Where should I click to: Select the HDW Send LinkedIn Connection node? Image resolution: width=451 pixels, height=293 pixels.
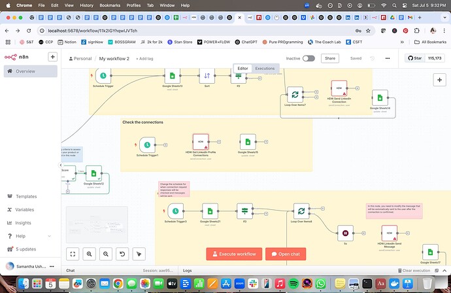click(x=339, y=88)
